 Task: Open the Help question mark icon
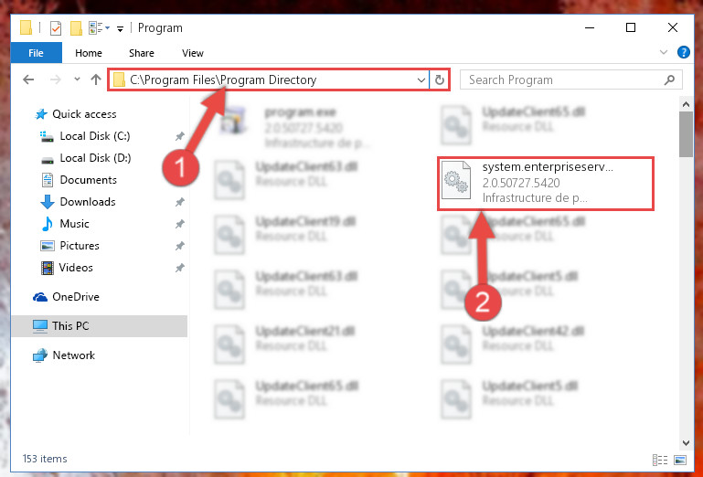(683, 52)
